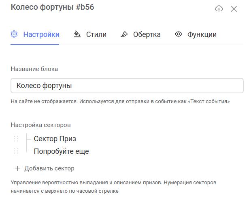The width and height of the screenshot is (251, 198).
Task: Open the Сектор Приз sector item
Action: pyautogui.click(x=55, y=139)
